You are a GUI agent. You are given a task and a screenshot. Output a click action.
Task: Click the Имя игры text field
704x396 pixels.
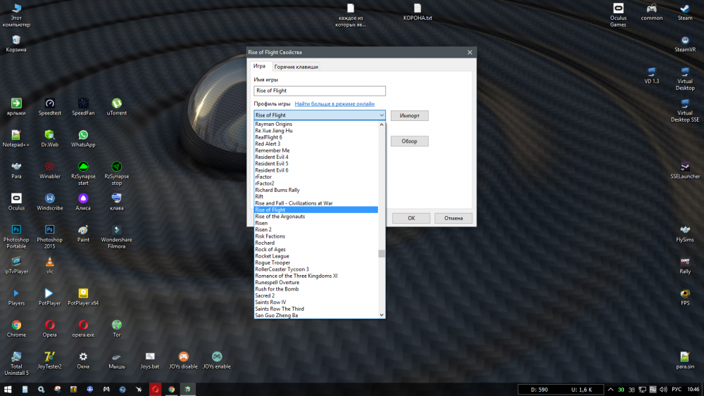pyautogui.click(x=320, y=91)
